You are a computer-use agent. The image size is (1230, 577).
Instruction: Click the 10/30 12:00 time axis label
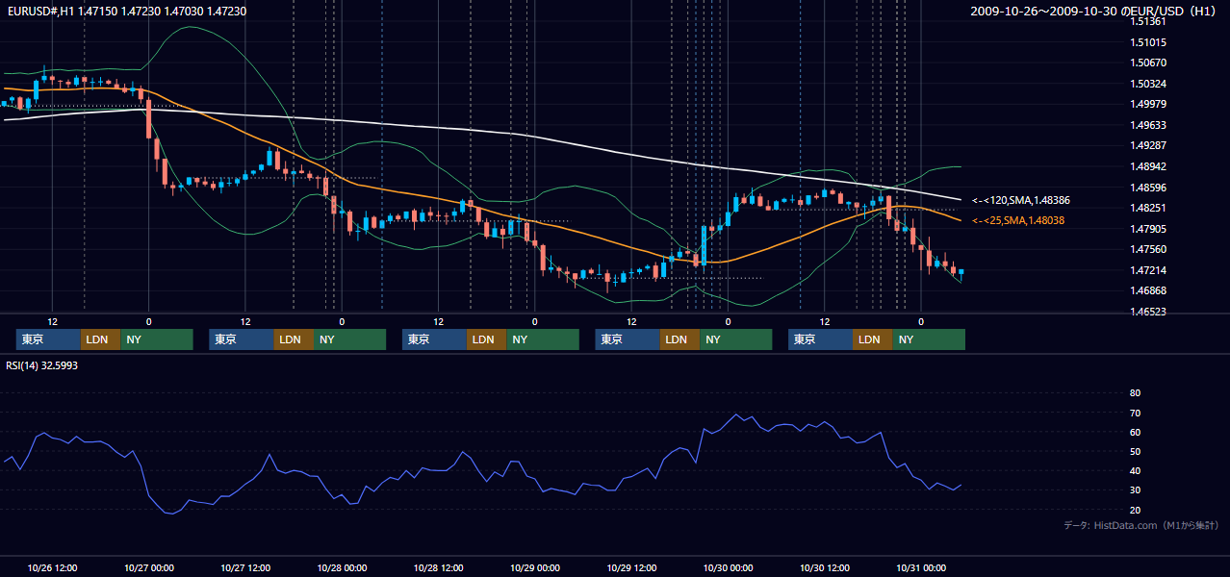click(825, 567)
